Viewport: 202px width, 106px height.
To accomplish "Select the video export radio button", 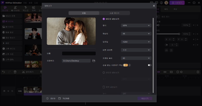I will tap(104, 19).
